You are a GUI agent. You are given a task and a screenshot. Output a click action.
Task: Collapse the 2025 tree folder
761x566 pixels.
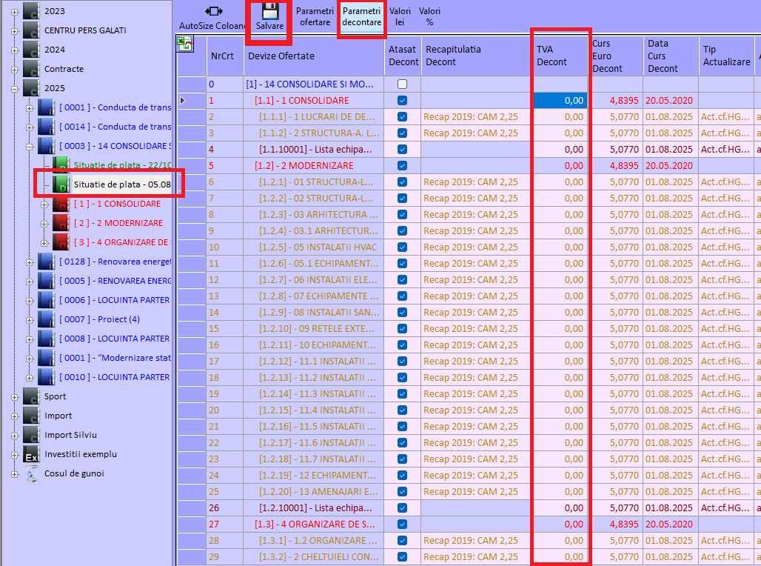[x=13, y=88]
